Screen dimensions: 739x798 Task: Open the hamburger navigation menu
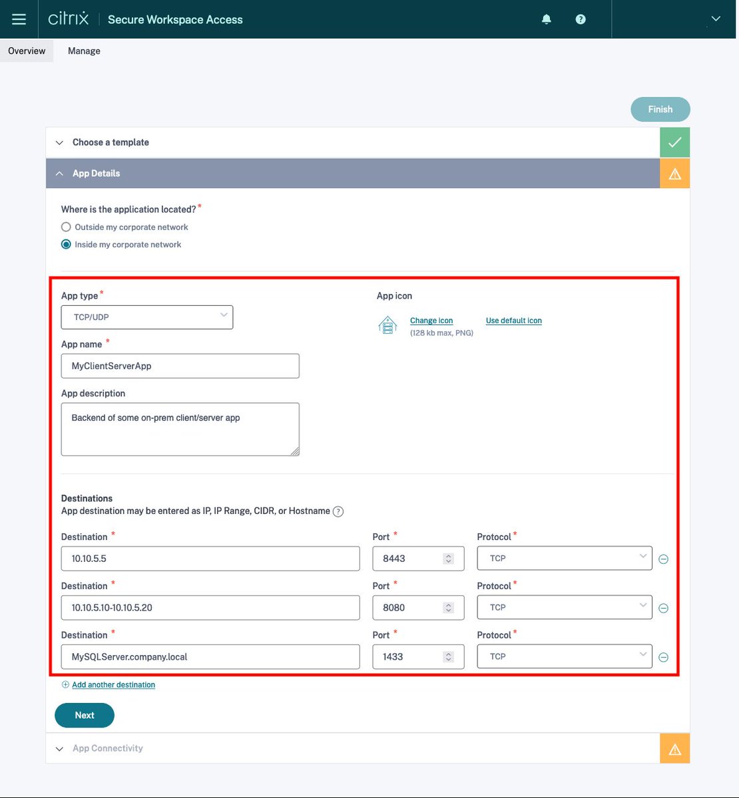pyautogui.click(x=19, y=19)
